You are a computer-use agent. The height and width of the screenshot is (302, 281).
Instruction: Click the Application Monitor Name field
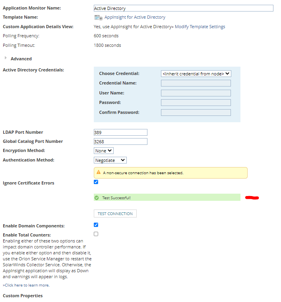[x=183, y=8]
